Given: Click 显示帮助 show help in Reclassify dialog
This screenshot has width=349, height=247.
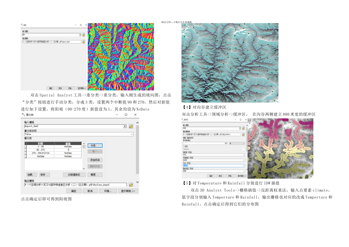Looking at the screenshot, I should 128,191.
